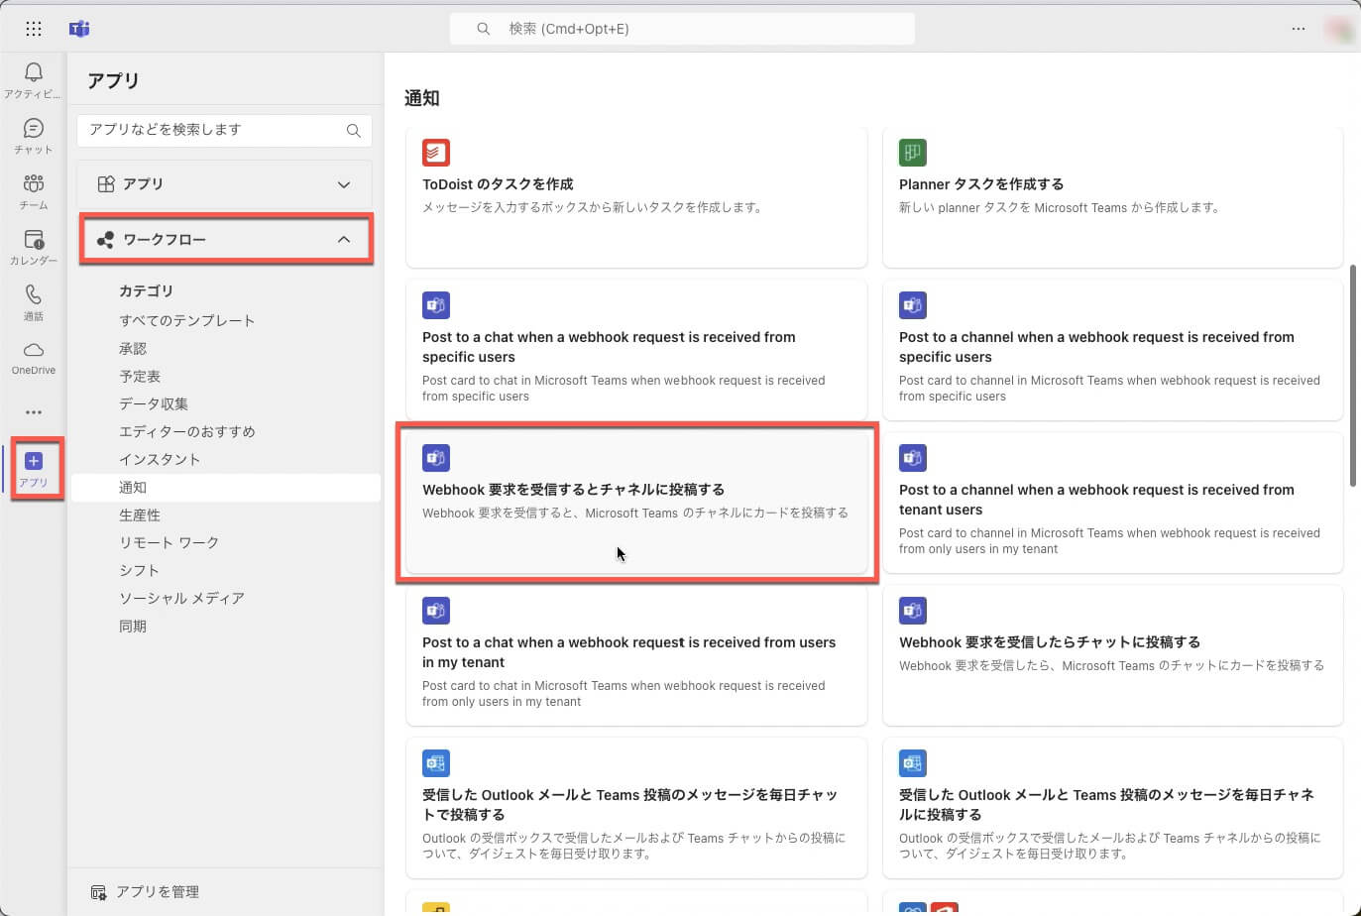Image resolution: width=1361 pixels, height=916 pixels.
Task: Click Teams icon on 'Post to a chat… specific users' card
Action: 436,305
